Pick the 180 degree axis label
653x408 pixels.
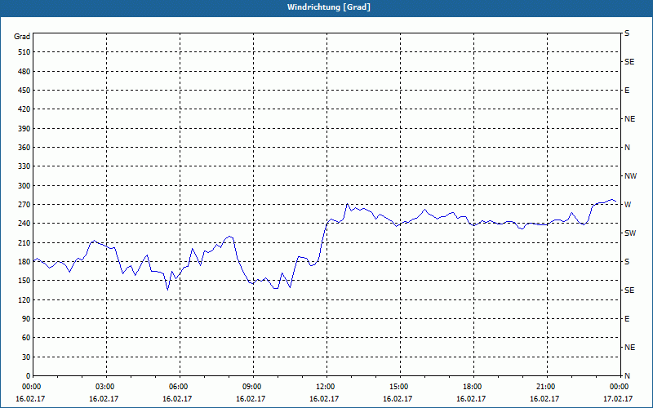(24, 262)
